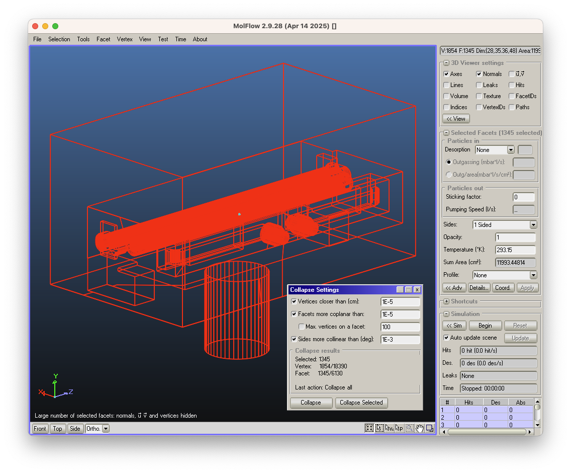Click the Sides more collinear than field
This screenshot has height=473, width=571.
point(400,339)
